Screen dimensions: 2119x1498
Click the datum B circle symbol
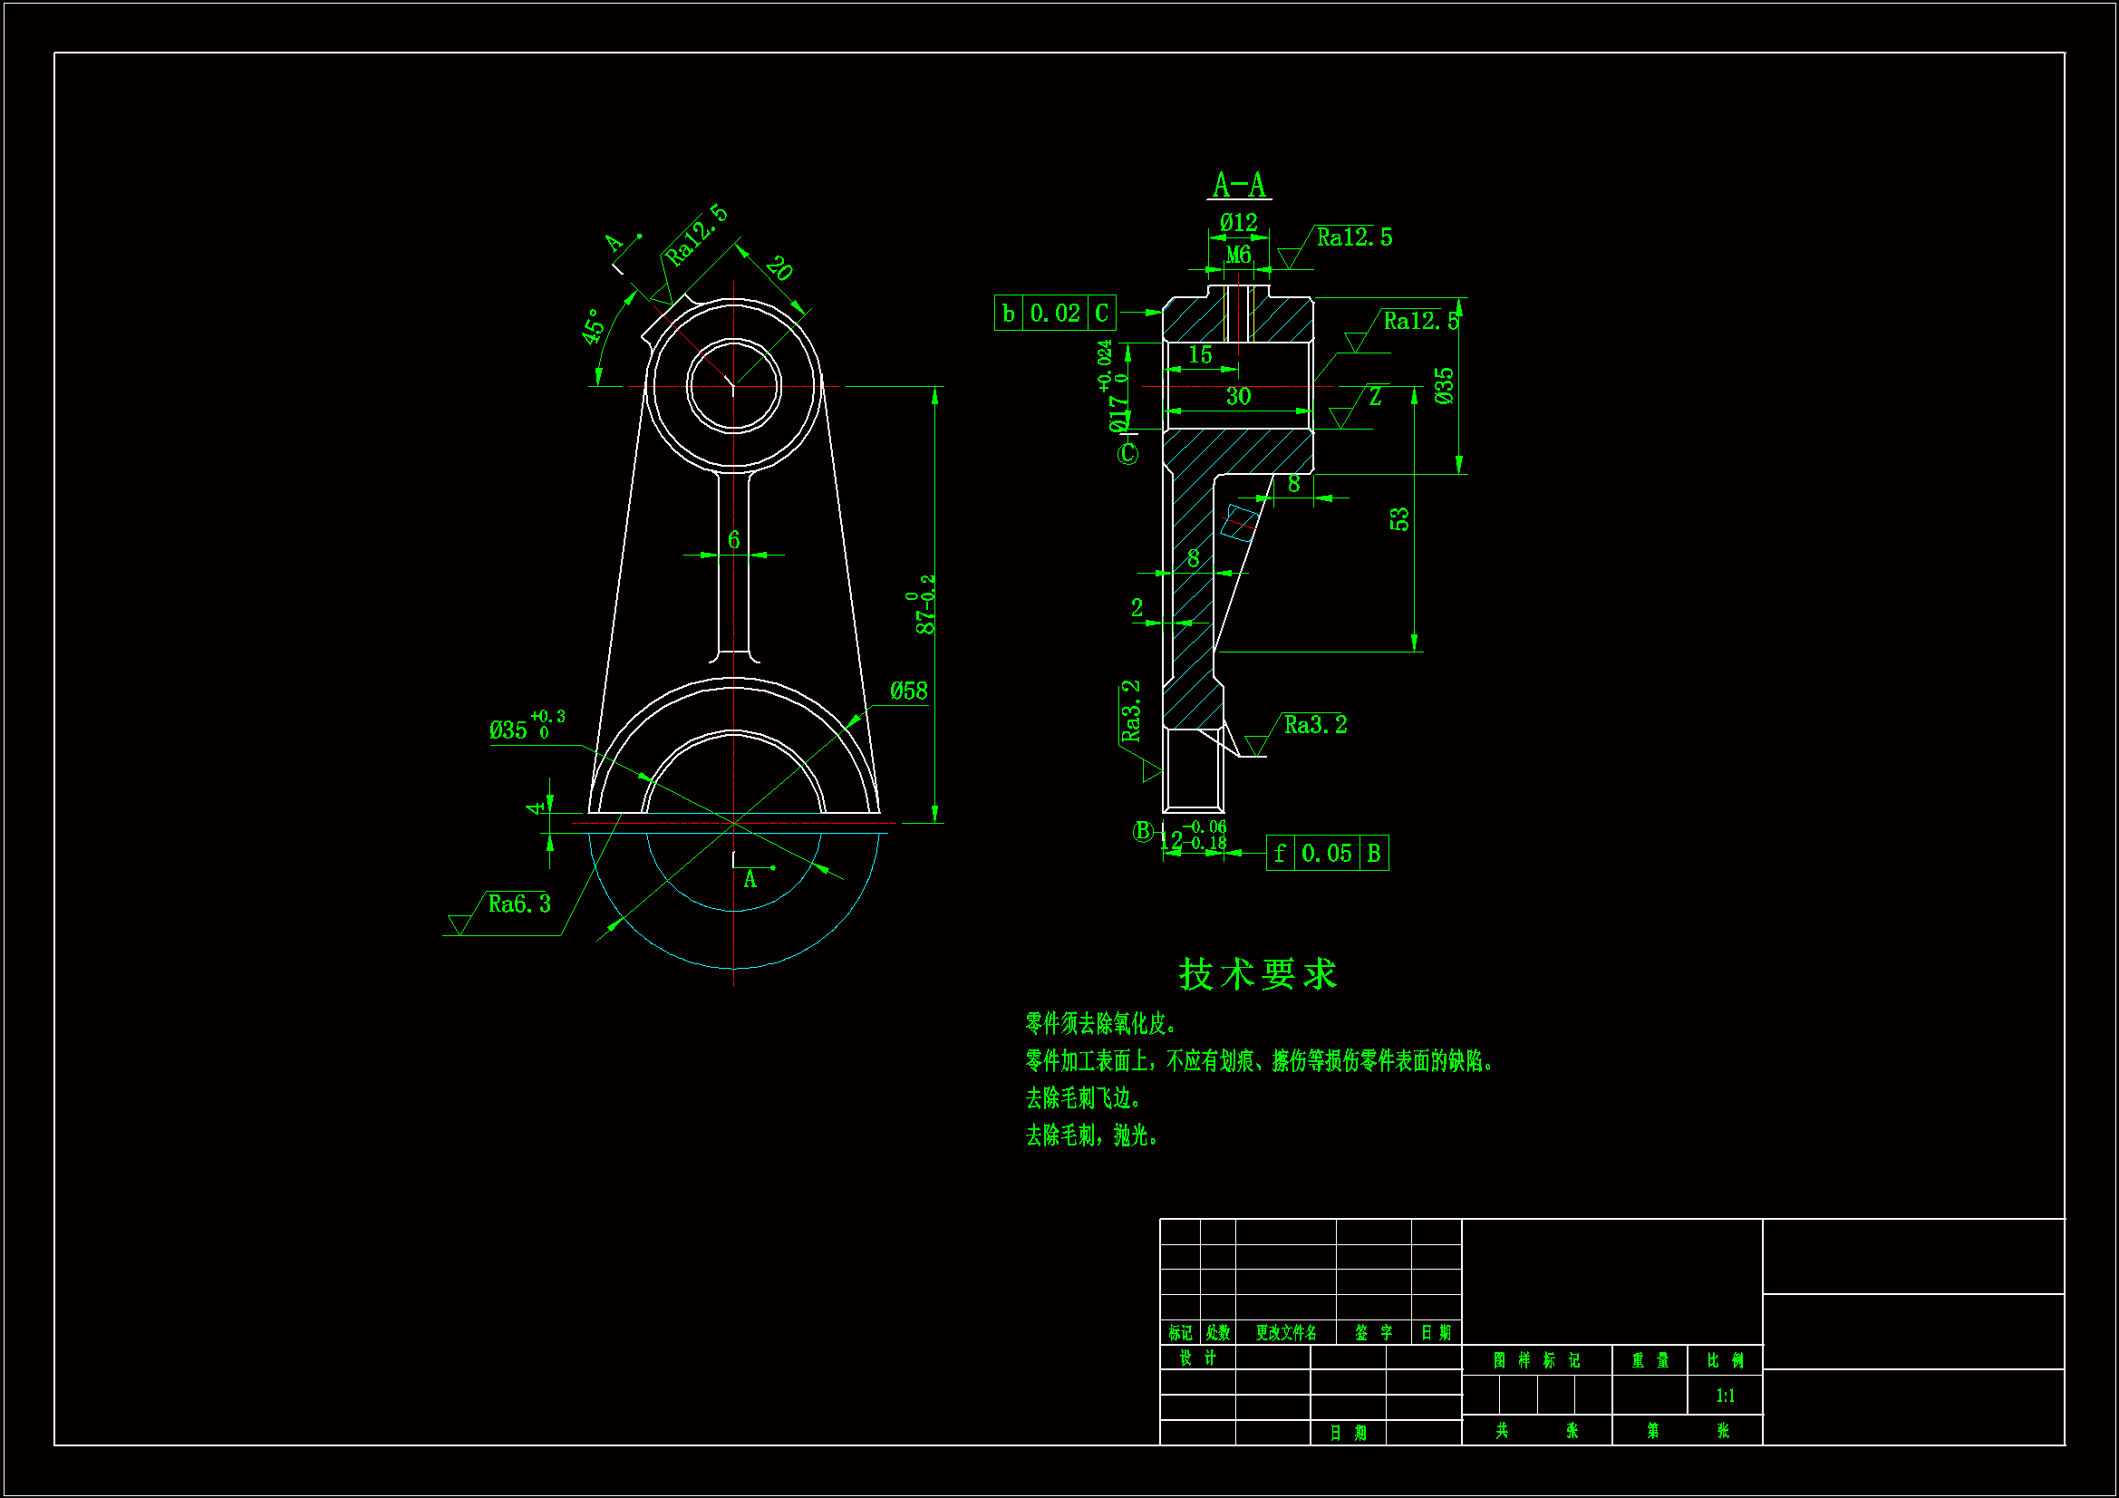(x=1143, y=832)
